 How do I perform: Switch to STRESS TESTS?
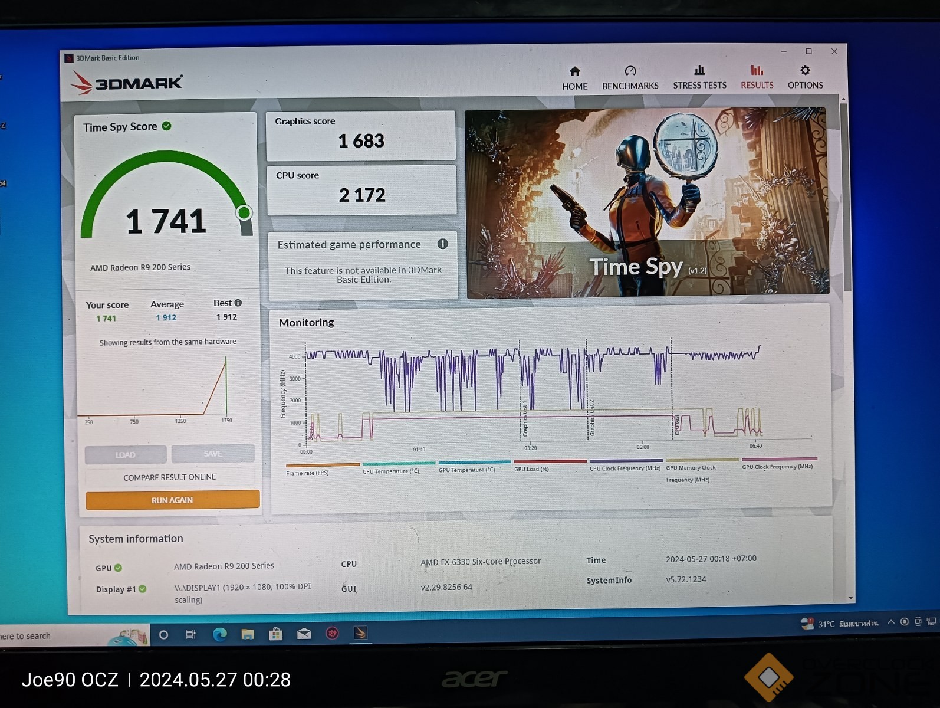(x=699, y=78)
